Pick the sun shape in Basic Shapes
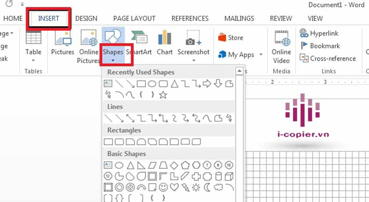 [196, 188]
